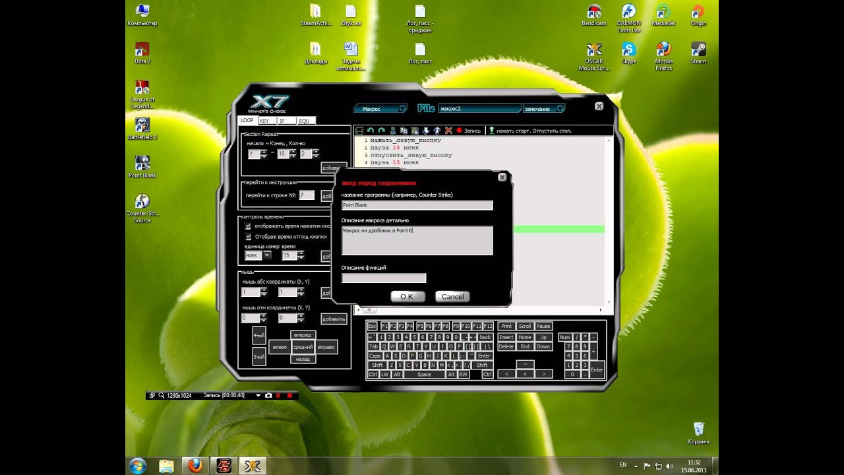The width and height of the screenshot is (844, 475).
Task: Click the Num key on virtual keyboard
Action: 564,337
